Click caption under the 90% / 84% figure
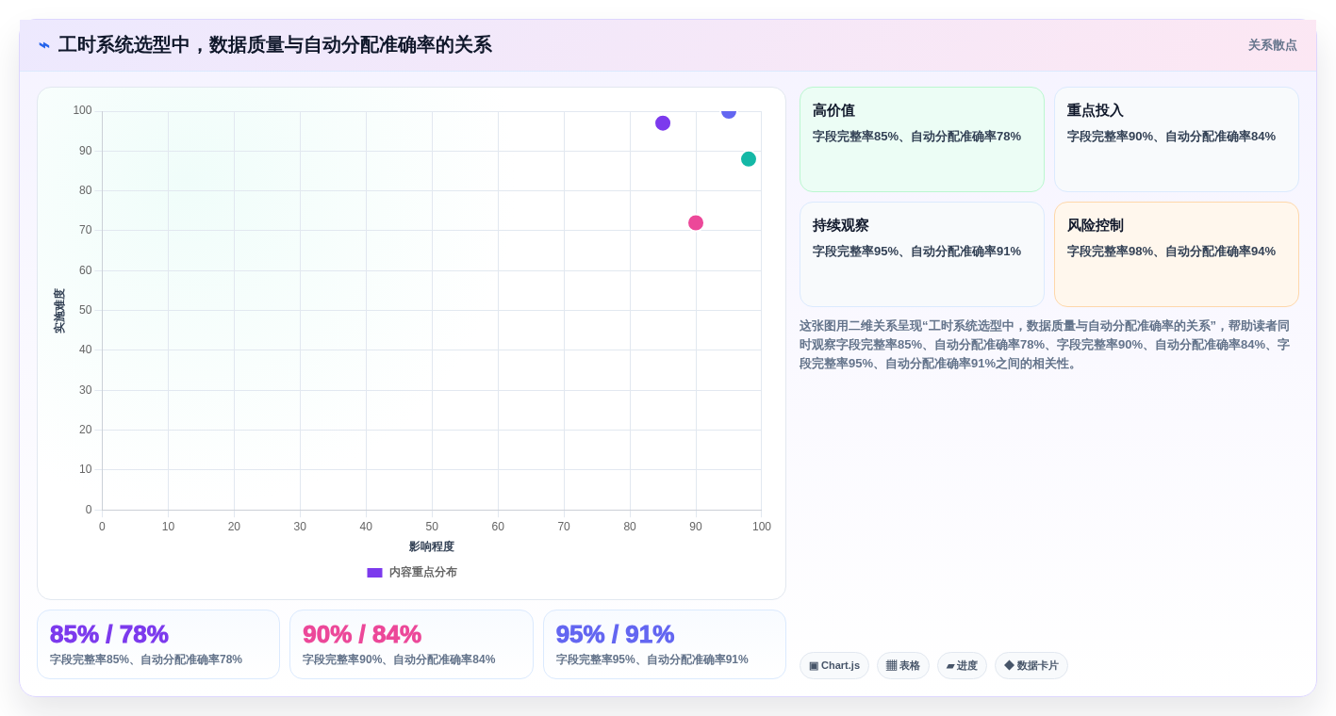This screenshot has height=716, width=1336. [x=399, y=659]
